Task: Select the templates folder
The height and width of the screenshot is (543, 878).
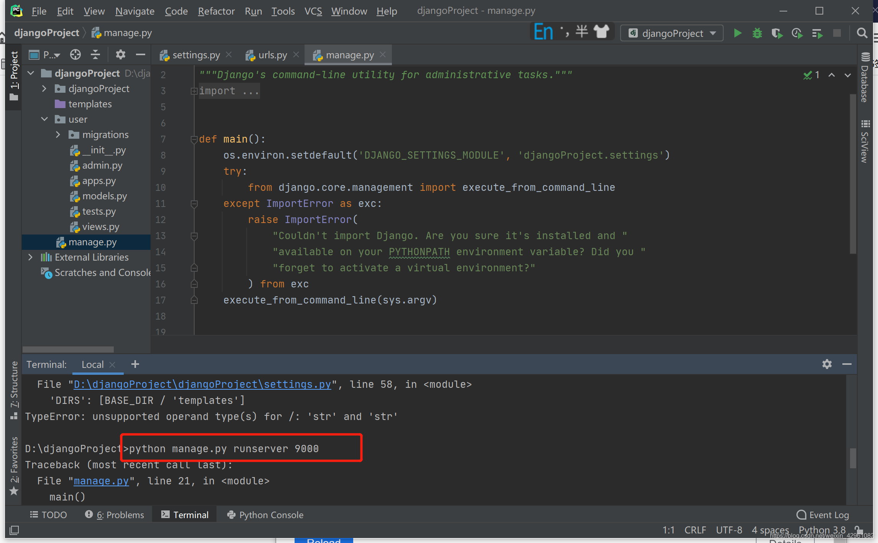Action: (x=90, y=104)
